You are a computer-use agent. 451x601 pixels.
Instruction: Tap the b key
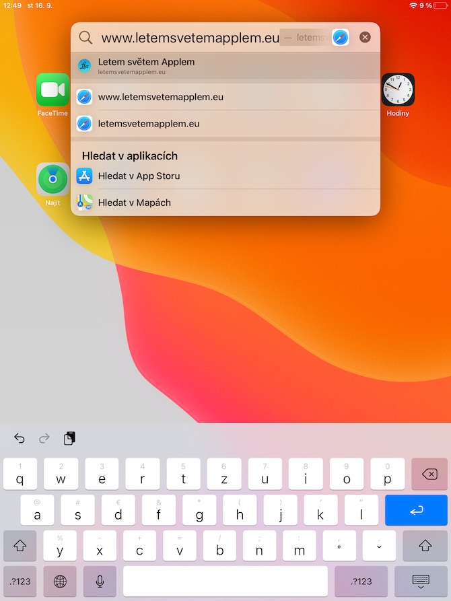coord(219,546)
